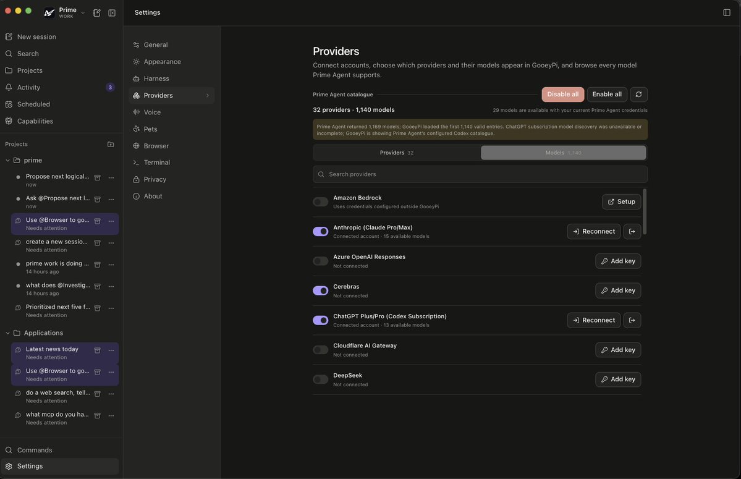Disable the Cerebras provider toggle
This screenshot has height=479, width=741.
pyautogui.click(x=320, y=290)
